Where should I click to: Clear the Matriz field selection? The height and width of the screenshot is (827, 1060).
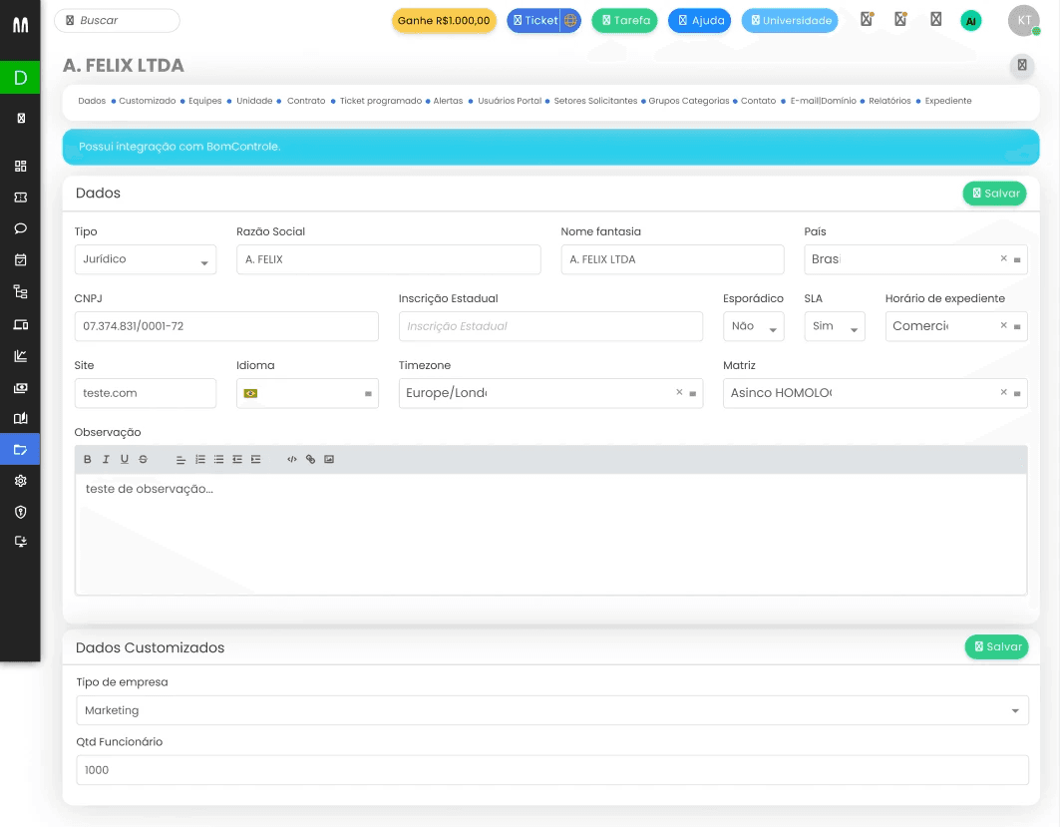click(1004, 392)
